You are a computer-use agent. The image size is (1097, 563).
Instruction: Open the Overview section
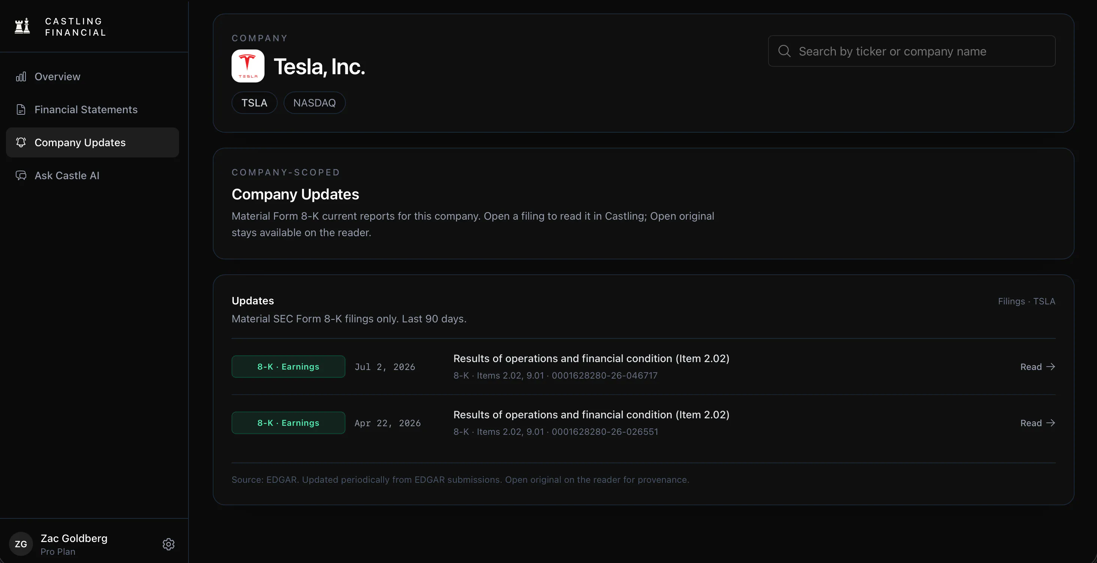click(93, 77)
